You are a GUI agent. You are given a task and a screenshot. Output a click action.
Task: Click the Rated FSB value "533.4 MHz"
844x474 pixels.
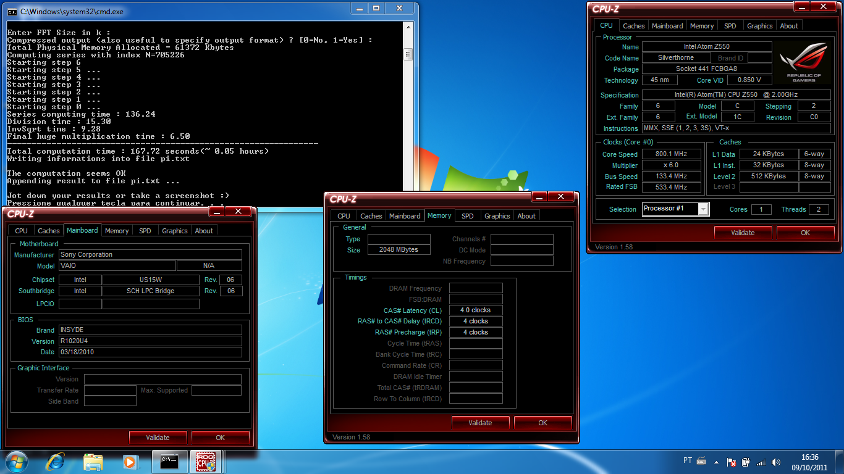(x=672, y=187)
